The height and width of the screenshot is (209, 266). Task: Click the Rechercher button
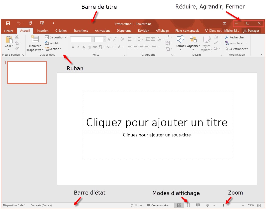pyautogui.click(x=235, y=37)
